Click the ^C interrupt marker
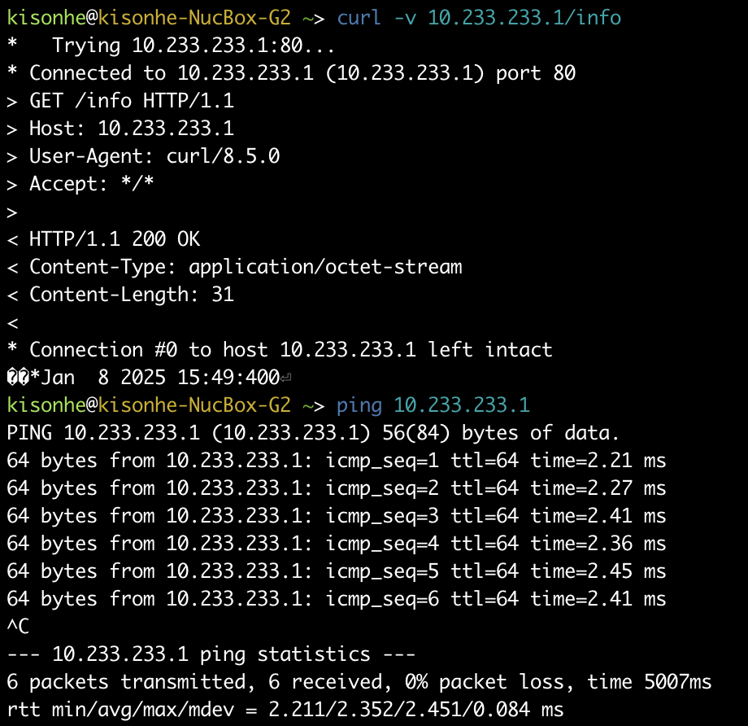Screen dimensions: 748x726 point(18,626)
